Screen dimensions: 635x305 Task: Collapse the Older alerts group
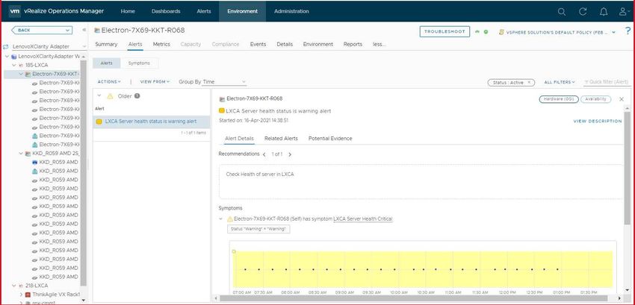tap(99, 96)
